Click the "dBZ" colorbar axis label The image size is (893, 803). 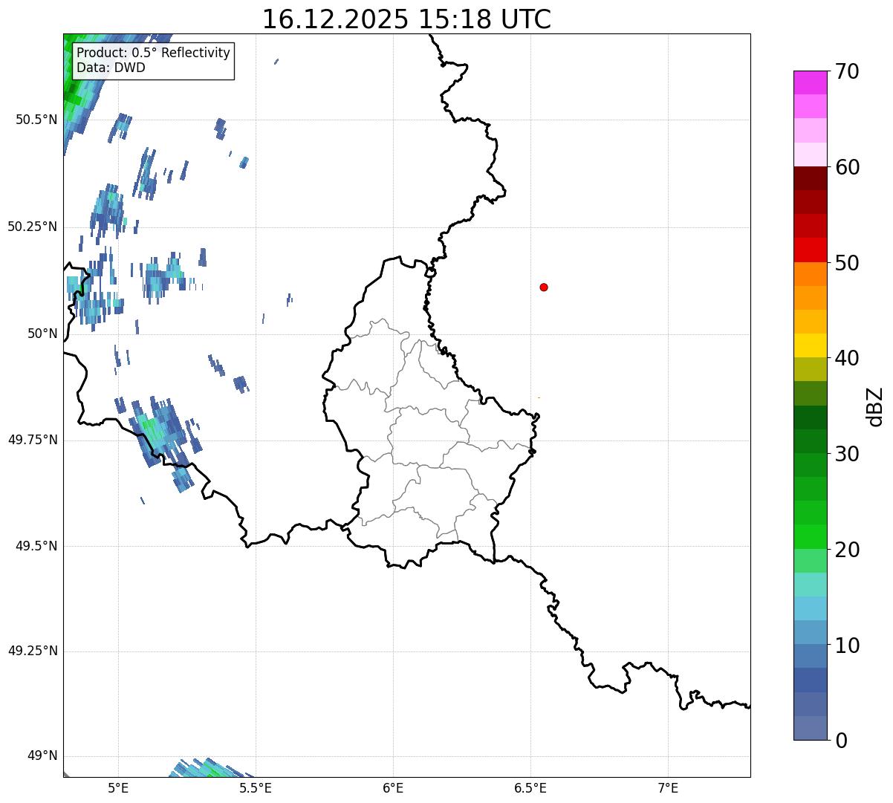point(875,406)
